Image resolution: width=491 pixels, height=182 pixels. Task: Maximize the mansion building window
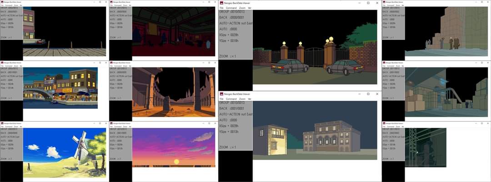(368, 94)
